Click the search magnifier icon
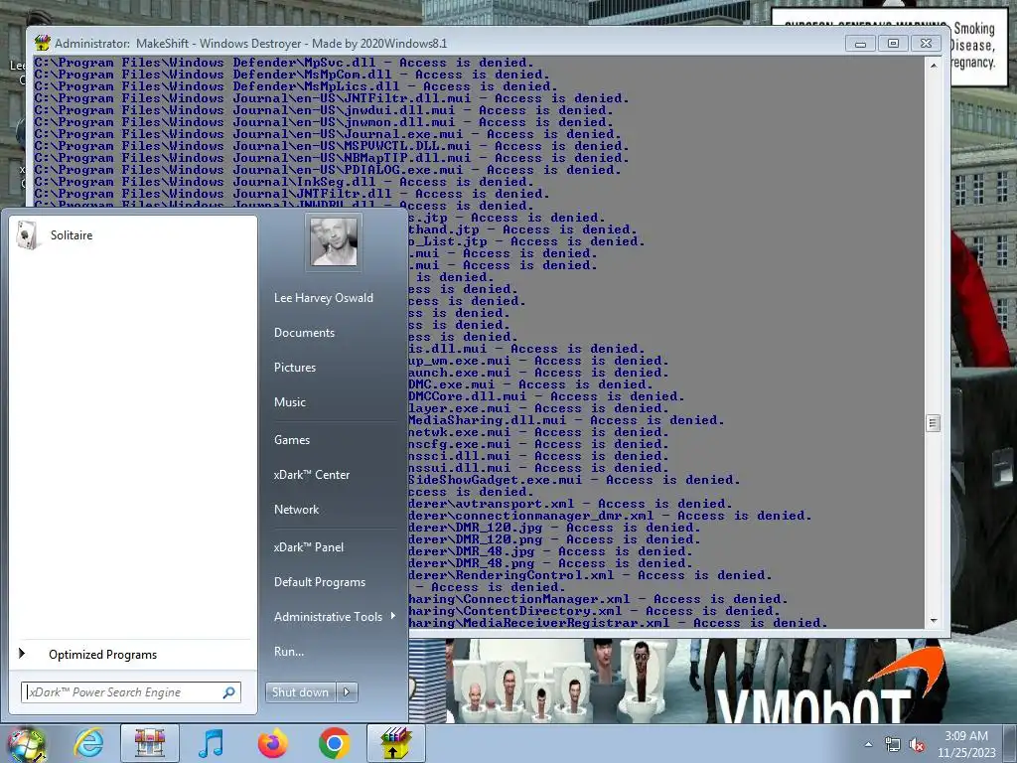This screenshot has width=1017, height=763. [229, 692]
